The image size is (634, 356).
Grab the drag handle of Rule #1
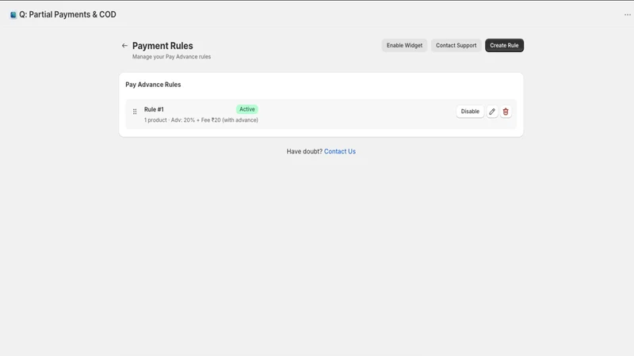click(x=135, y=112)
